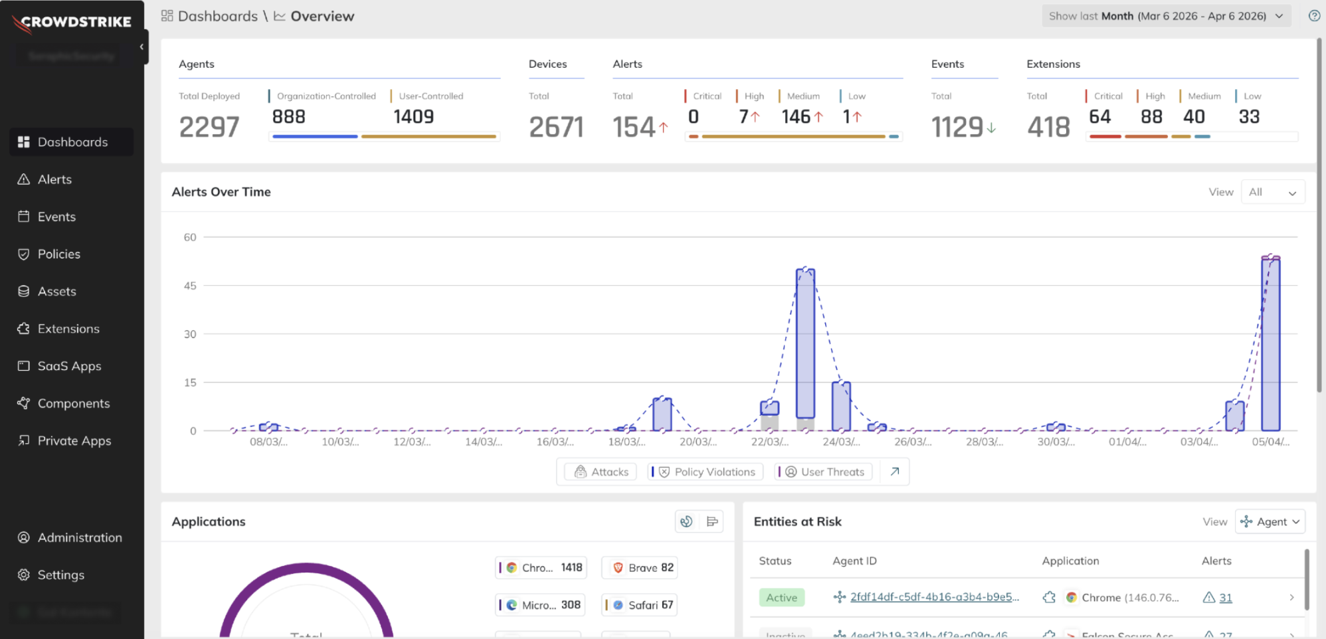Click the Dashboards breadcrumb grid icon
This screenshot has width=1326, height=639.
[167, 16]
